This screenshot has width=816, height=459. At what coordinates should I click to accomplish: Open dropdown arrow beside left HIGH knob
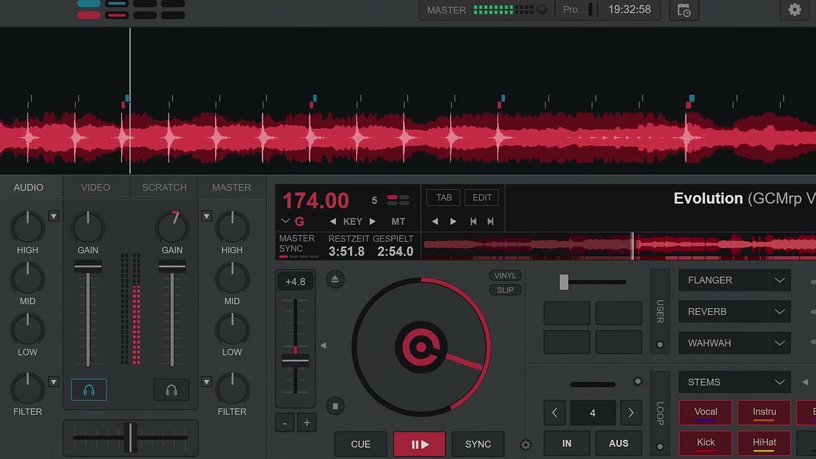point(54,216)
